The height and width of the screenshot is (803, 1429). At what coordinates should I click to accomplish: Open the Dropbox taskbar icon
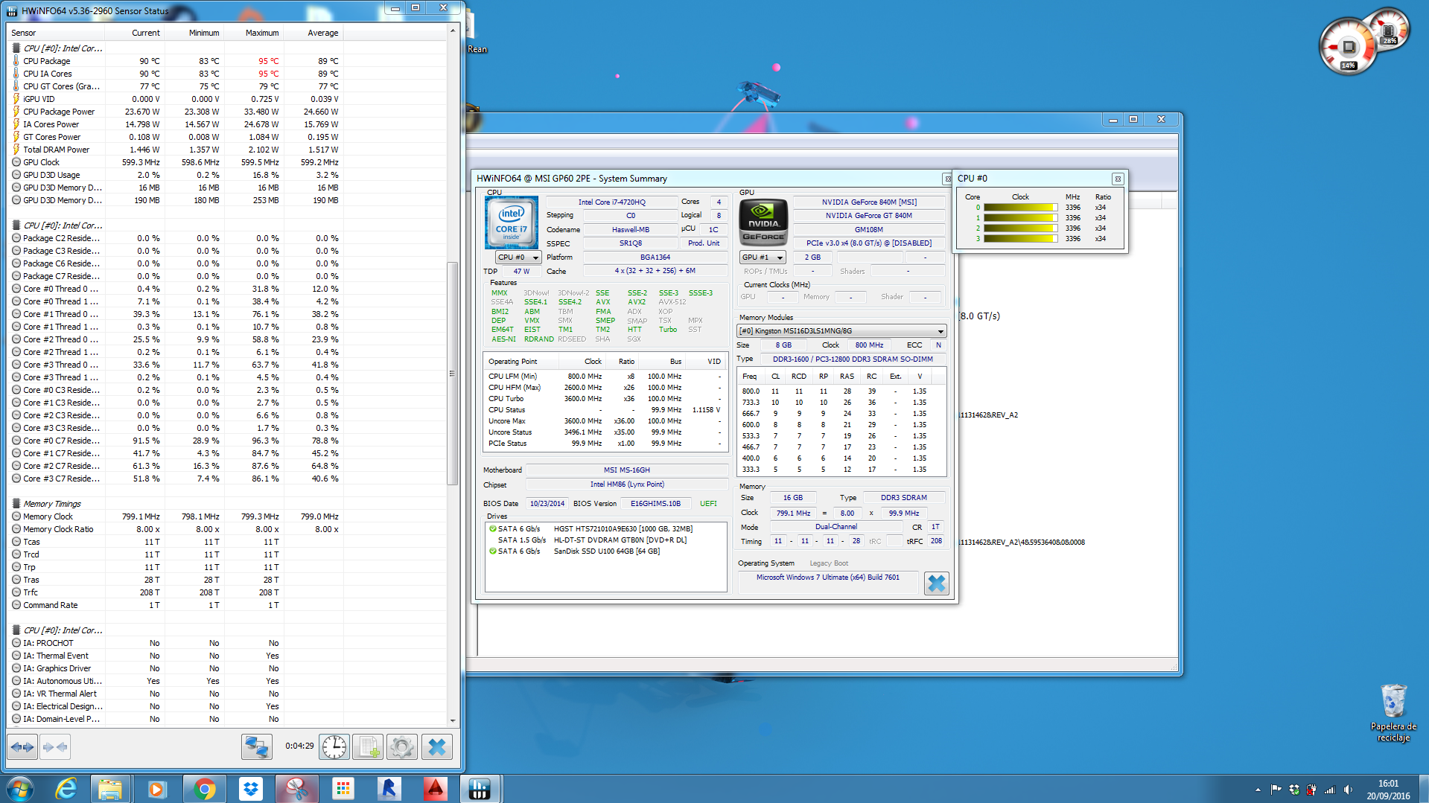click(x=251, y=788)
